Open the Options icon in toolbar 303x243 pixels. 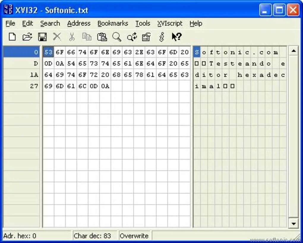point(146,37)
